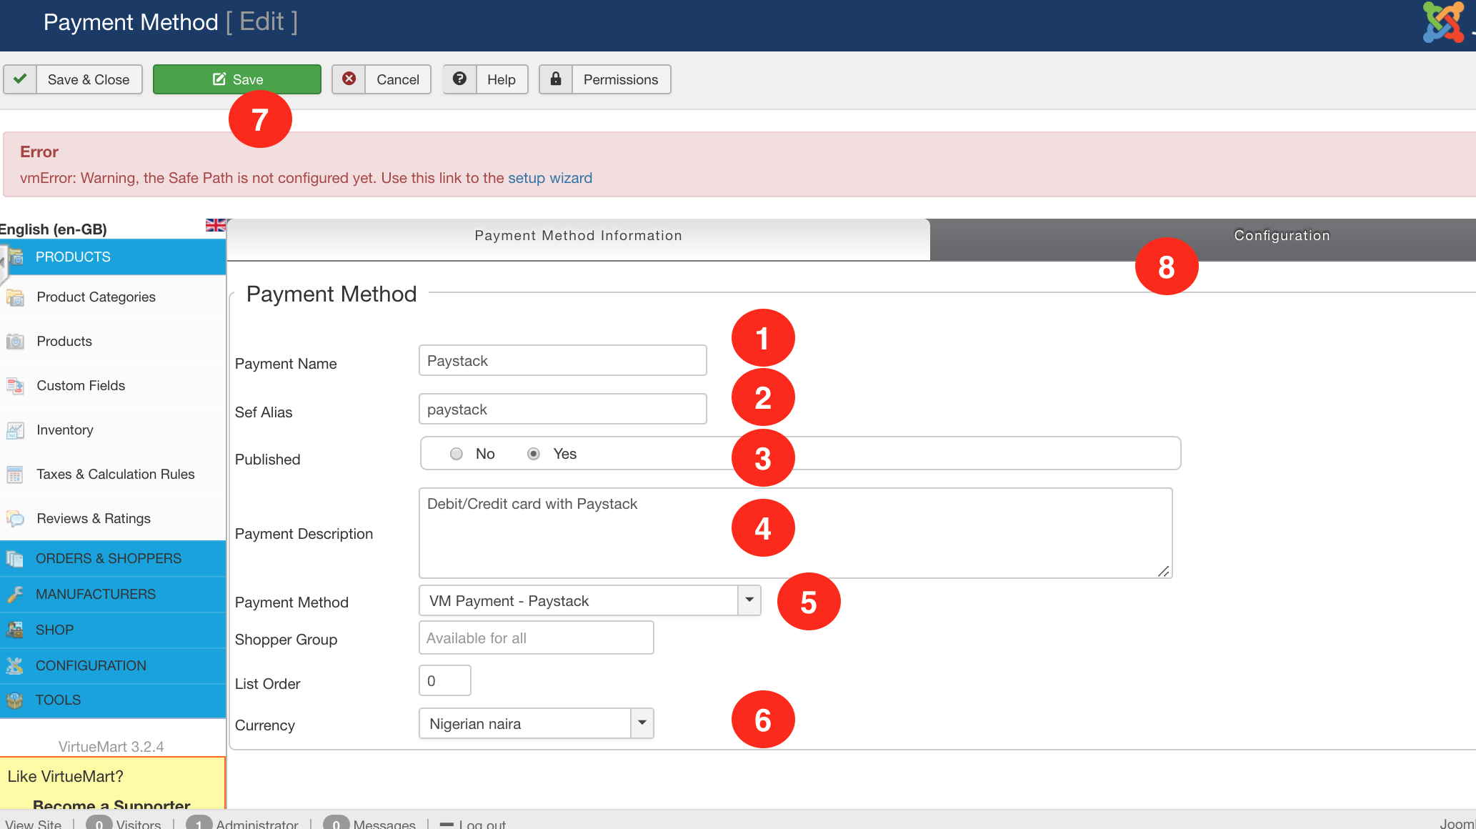The width and height of the screenshot is (1476, 829).
Task: Expand the PRODUCTS menu section
Action: click(x=113, y=257)
